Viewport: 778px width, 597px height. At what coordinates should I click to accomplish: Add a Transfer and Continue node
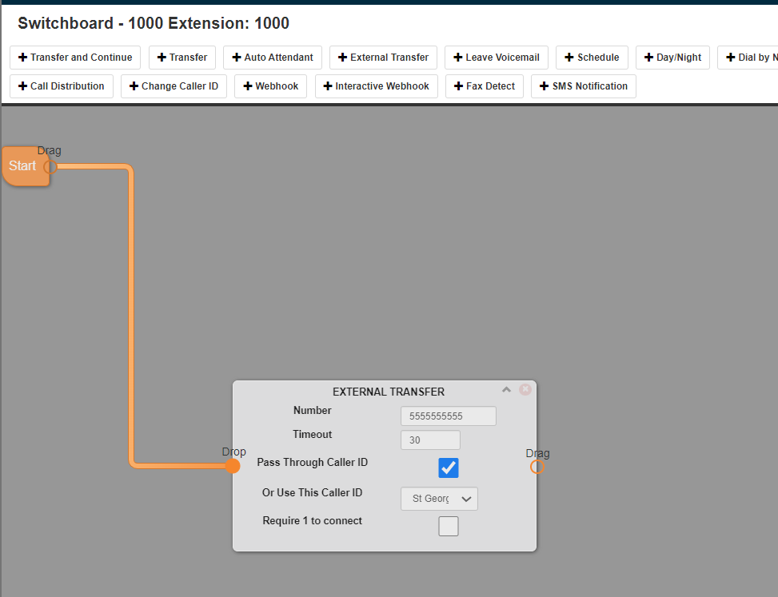74,58
